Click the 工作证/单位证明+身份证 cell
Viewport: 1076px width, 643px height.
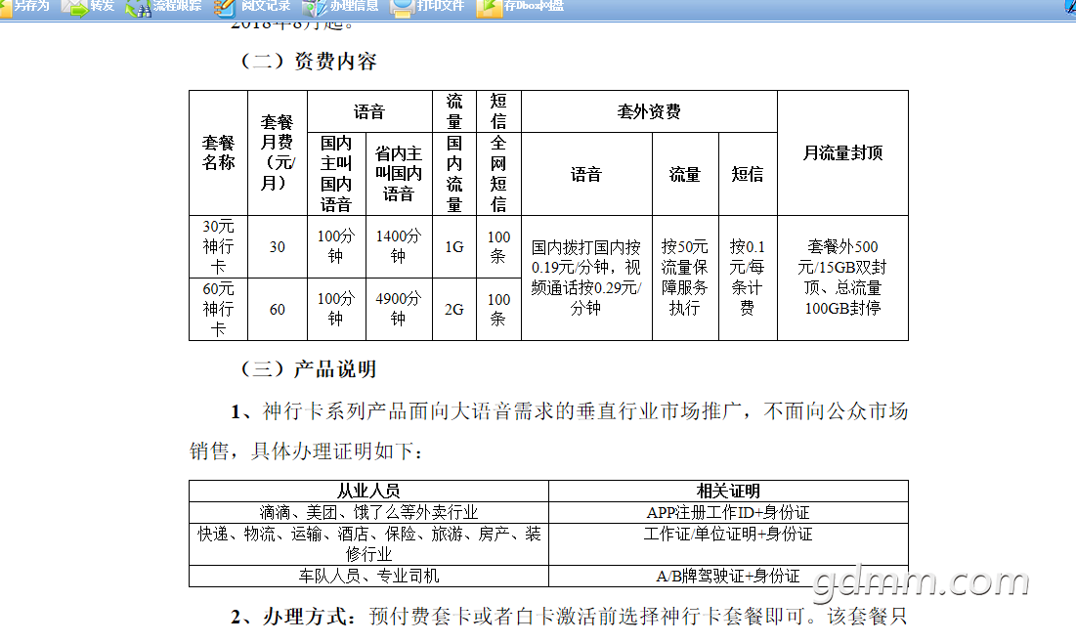(728, 544)
